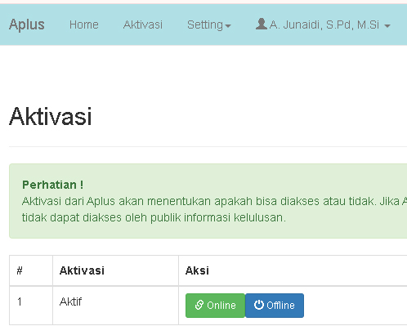Expand the Setting dropdown menu
Image resolution: width=407 pixels, height=335 pixels.
209,25
